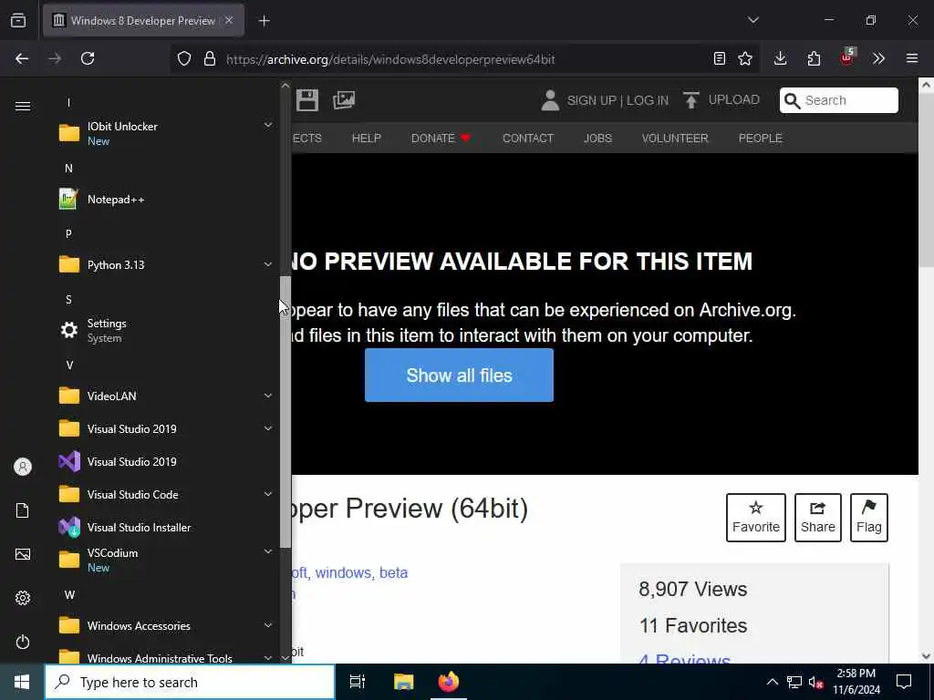Click the beta topic link
This screenshot has height=700, width=934.
click(394, 572)
